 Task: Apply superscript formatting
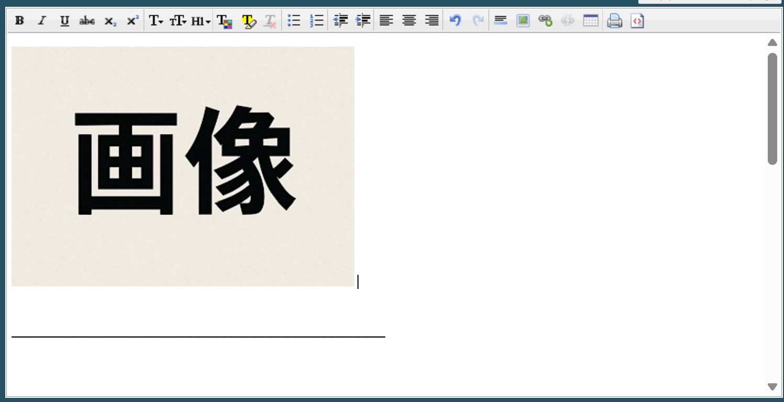(133, 21)
